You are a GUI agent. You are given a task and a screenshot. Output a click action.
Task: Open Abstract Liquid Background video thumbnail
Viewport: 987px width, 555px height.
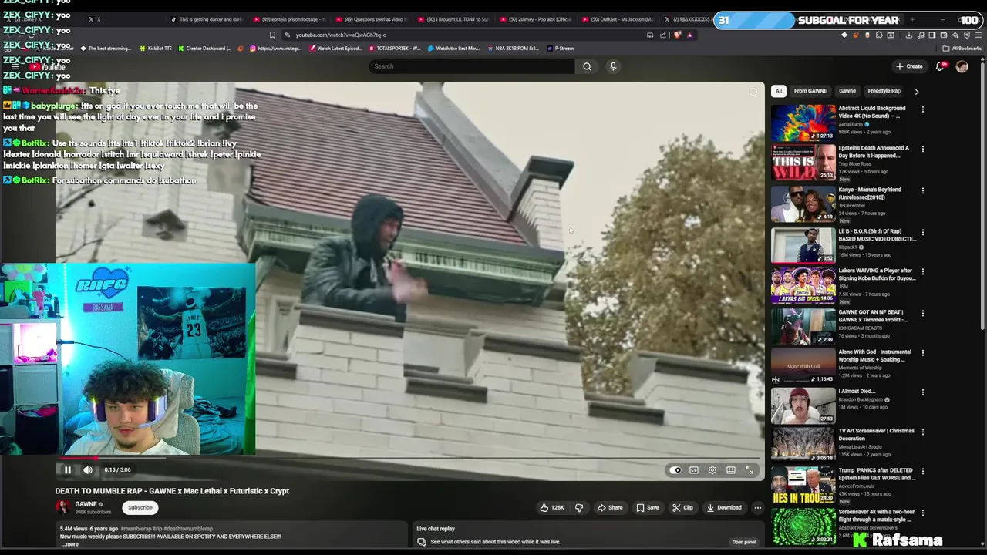[x=803, y=123]
